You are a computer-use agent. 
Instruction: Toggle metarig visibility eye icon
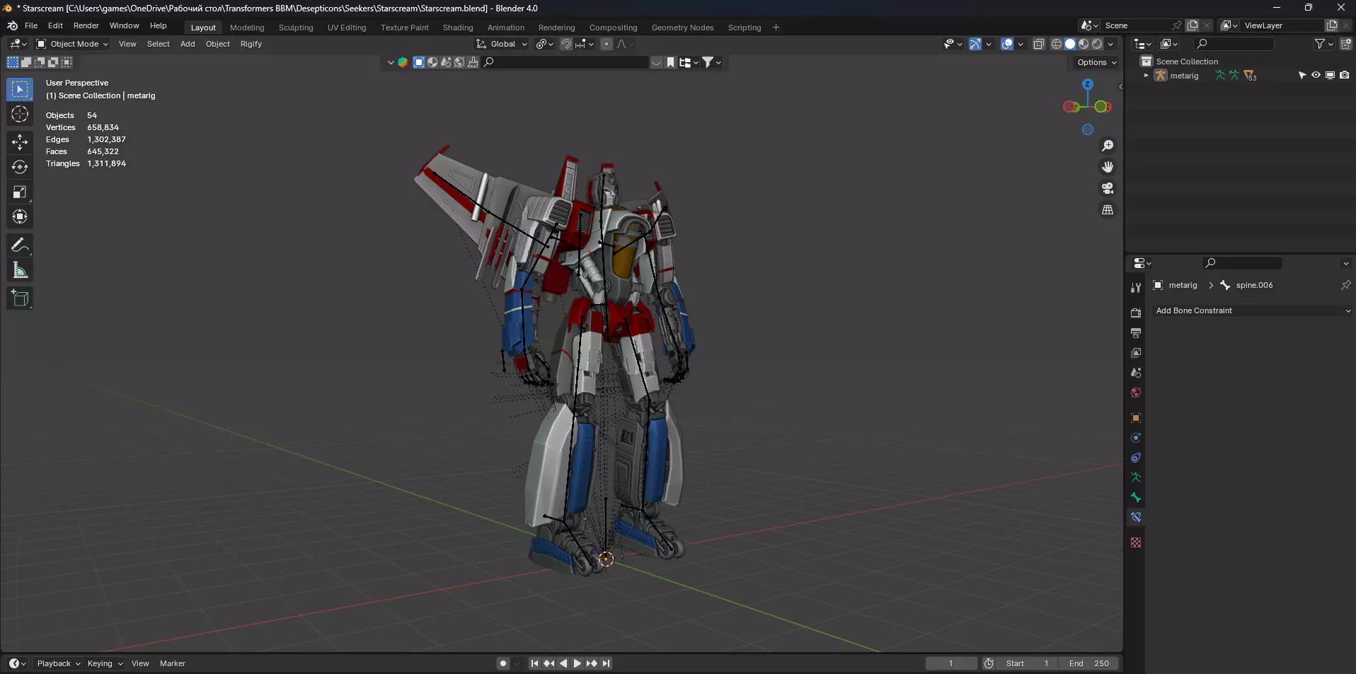[1316, 75]
